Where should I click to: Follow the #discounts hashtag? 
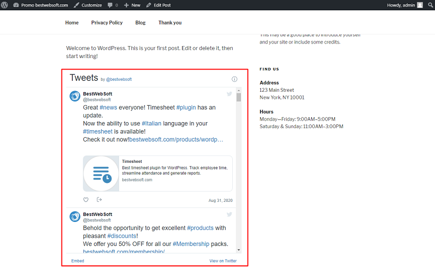pyautogui.click(x=122, y=236)
